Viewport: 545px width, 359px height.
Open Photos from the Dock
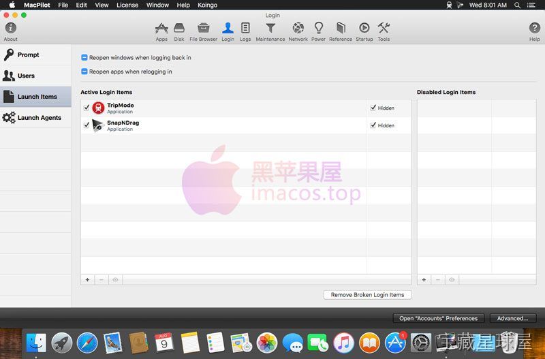click(267, 343)
